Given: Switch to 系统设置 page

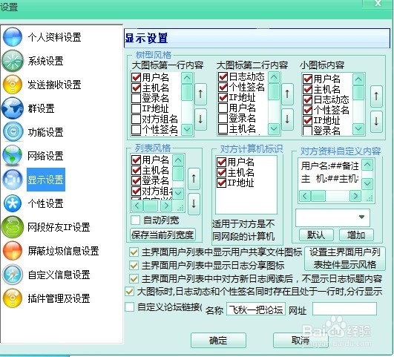Looking at the screenshot, I should (45, 61).
